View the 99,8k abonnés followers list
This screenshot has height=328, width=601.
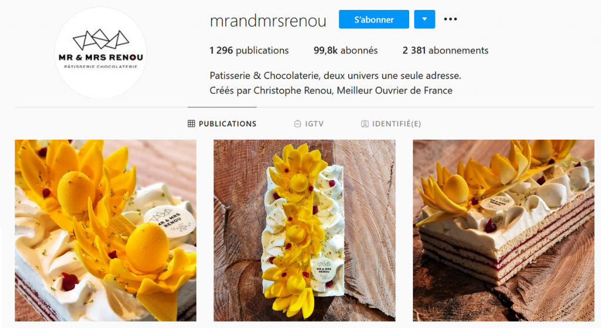[x=345, y=50]
